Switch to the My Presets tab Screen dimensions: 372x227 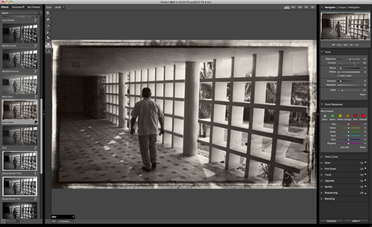click(33, 7)
